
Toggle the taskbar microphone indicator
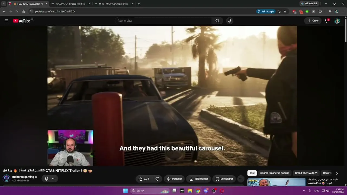(x=310, y=191)
